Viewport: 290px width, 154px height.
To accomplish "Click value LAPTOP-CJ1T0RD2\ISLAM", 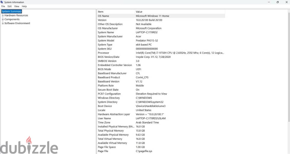I will tap(151, 118).
